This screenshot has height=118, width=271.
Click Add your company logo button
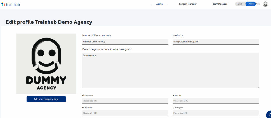click(46, 99)
